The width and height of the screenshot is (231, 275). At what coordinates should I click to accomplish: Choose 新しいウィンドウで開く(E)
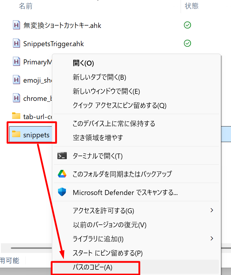click(x=106, y=91)
